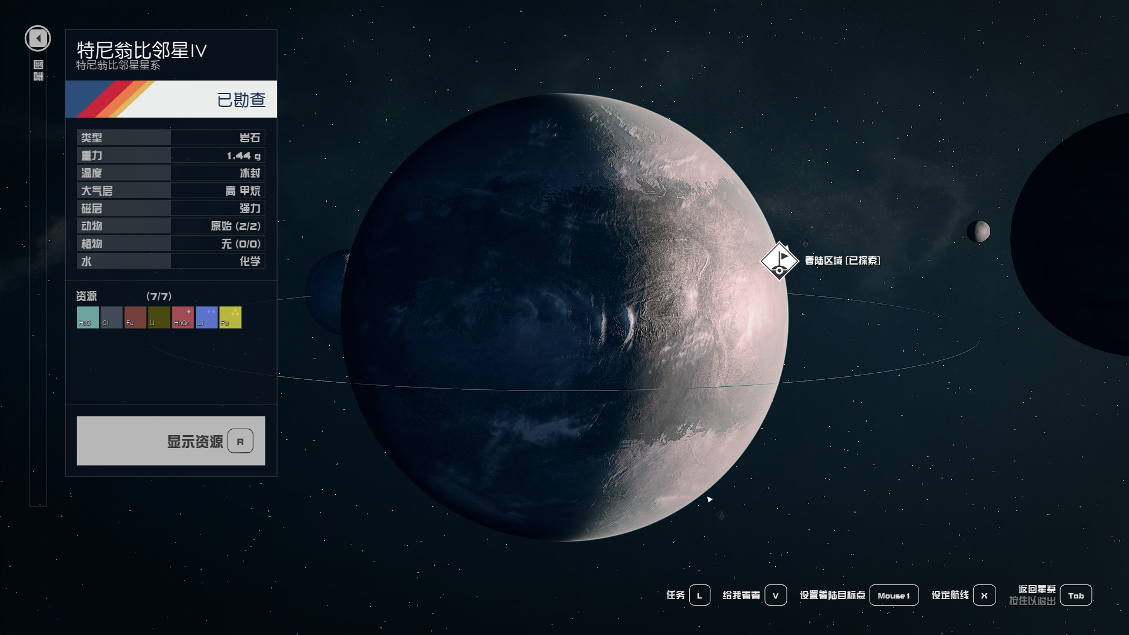Click the 特尼翁比邻星星系 system subtitle
Viewport: 1129px width, 635px height.
pos(118,65)
